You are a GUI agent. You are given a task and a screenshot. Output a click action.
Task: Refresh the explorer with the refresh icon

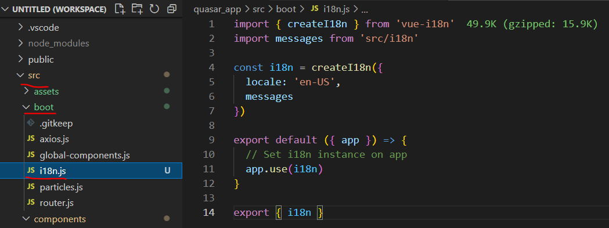tap(154, 9)
